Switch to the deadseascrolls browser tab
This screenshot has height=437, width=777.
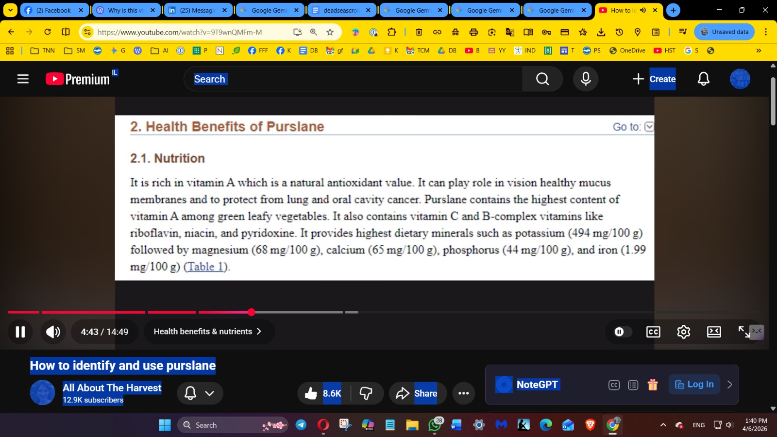click(341, 10)
